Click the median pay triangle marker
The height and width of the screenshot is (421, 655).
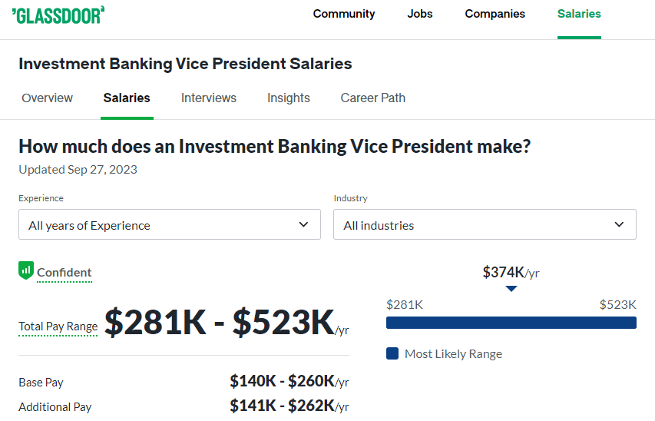tap(511, 288)
